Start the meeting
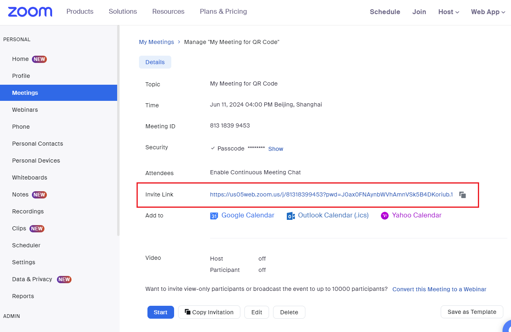Screen dimensions: 511x332 [x=161, y=312]
